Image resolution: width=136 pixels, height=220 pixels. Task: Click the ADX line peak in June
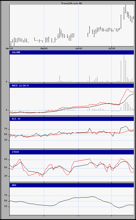(x=92, y=196)
